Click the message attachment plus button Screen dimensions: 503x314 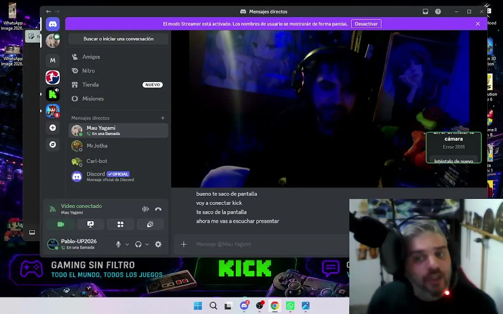(183, 244)
